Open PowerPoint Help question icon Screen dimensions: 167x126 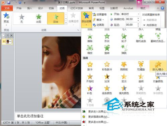tap(163, 8)
